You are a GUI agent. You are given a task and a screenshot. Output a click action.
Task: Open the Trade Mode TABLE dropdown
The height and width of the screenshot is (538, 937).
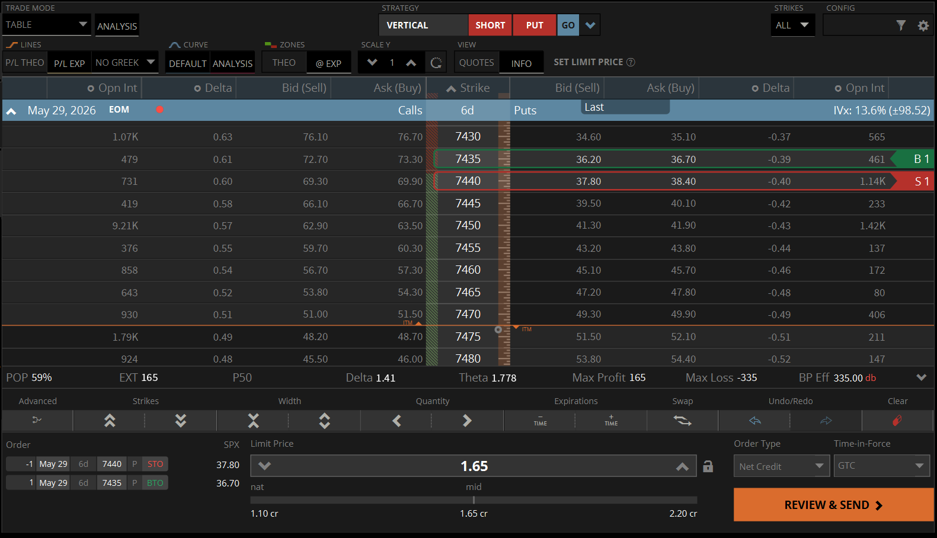47,25
